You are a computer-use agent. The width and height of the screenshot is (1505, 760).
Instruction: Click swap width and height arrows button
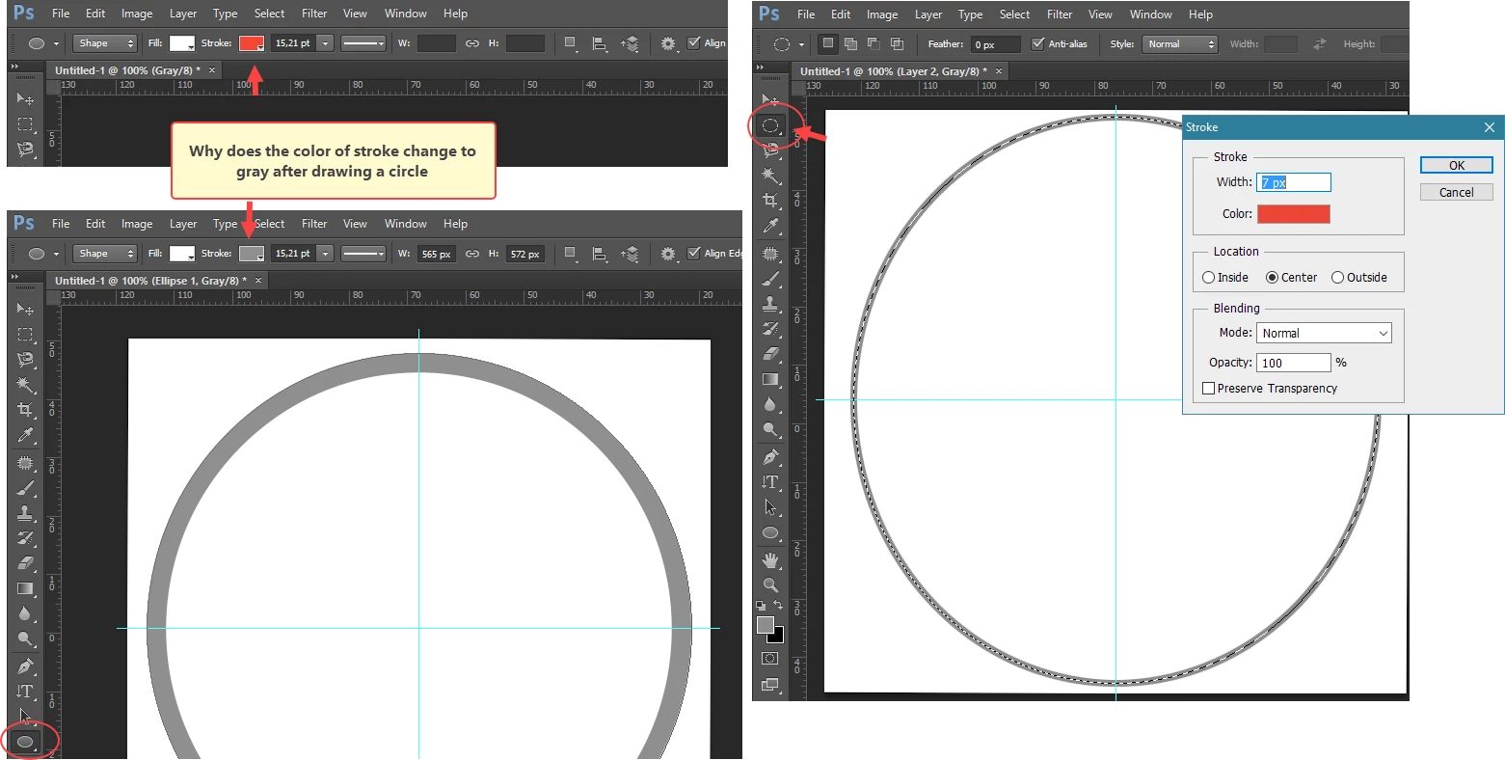pos(1320,44)
